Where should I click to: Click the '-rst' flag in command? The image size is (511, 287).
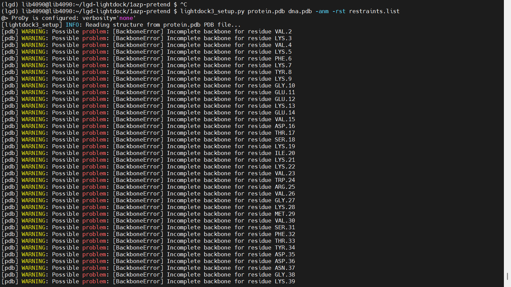click(339, 11)
